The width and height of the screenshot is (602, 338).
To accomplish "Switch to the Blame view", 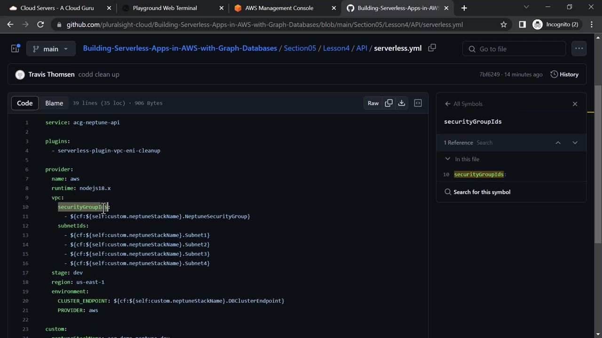I will click(54, 103).
